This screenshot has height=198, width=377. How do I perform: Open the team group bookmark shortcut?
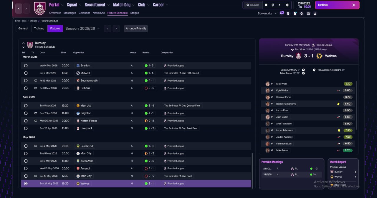[302, 13]
